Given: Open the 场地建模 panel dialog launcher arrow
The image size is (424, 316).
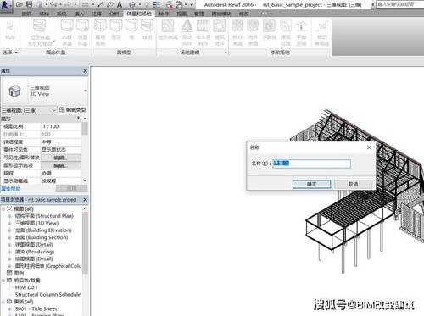Looking at the screenshot, I should (226, 53).
